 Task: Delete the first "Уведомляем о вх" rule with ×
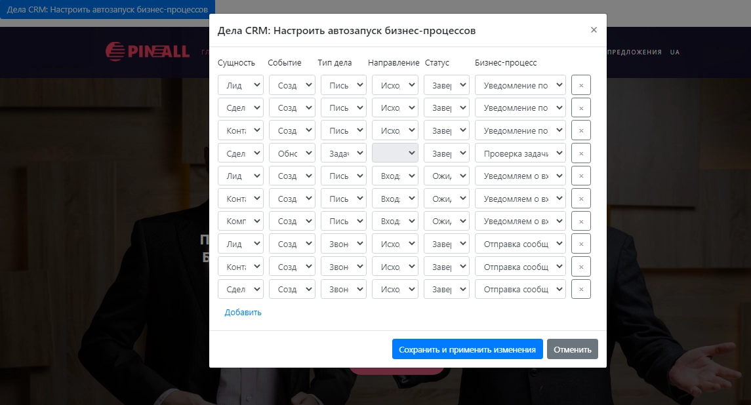point(580,176)
